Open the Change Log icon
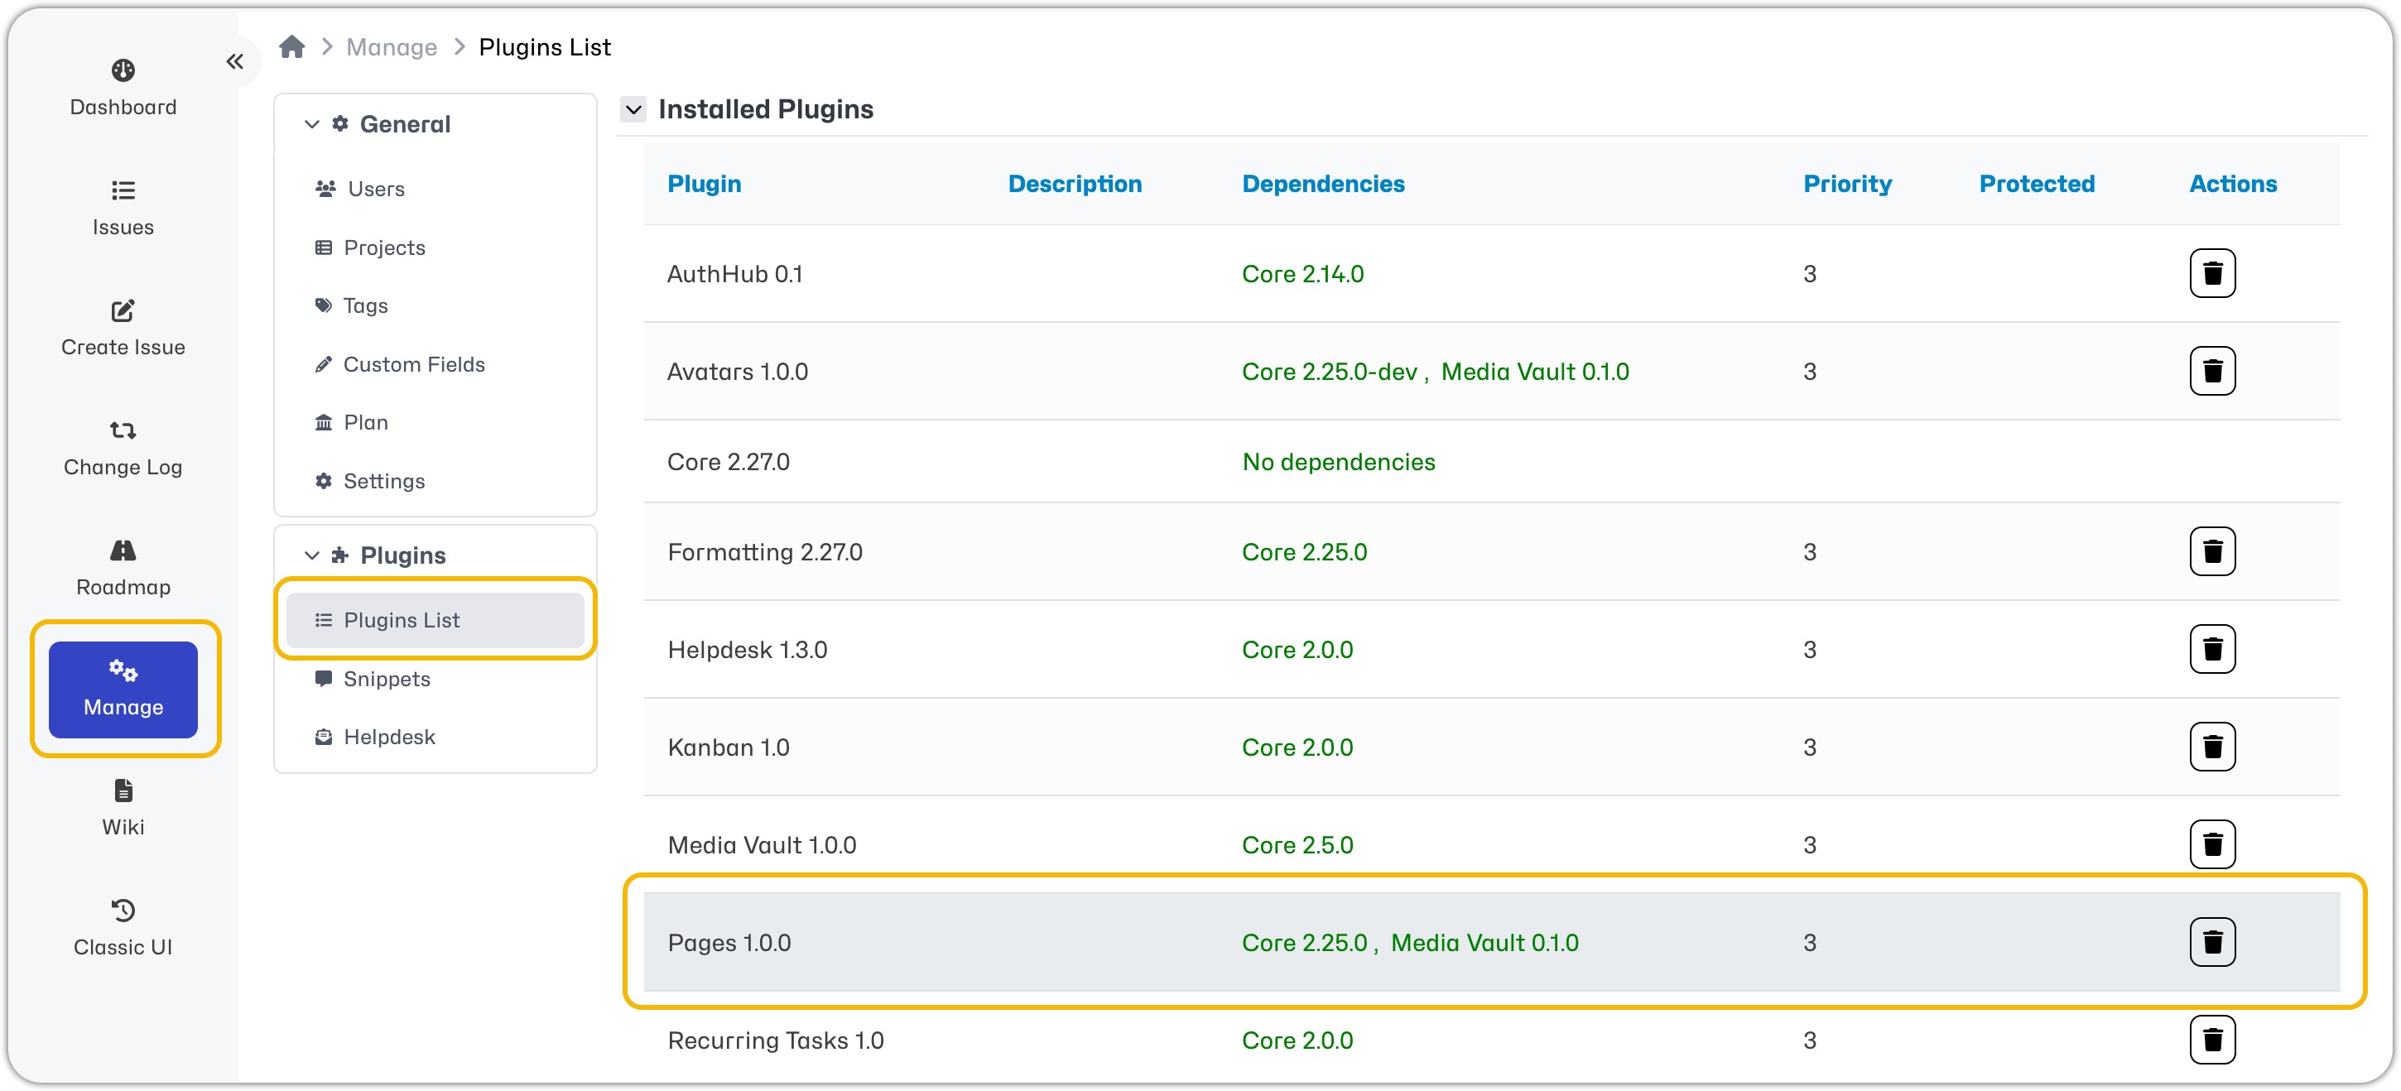This screenshot has width=2401, height=1091. point(123,430)
